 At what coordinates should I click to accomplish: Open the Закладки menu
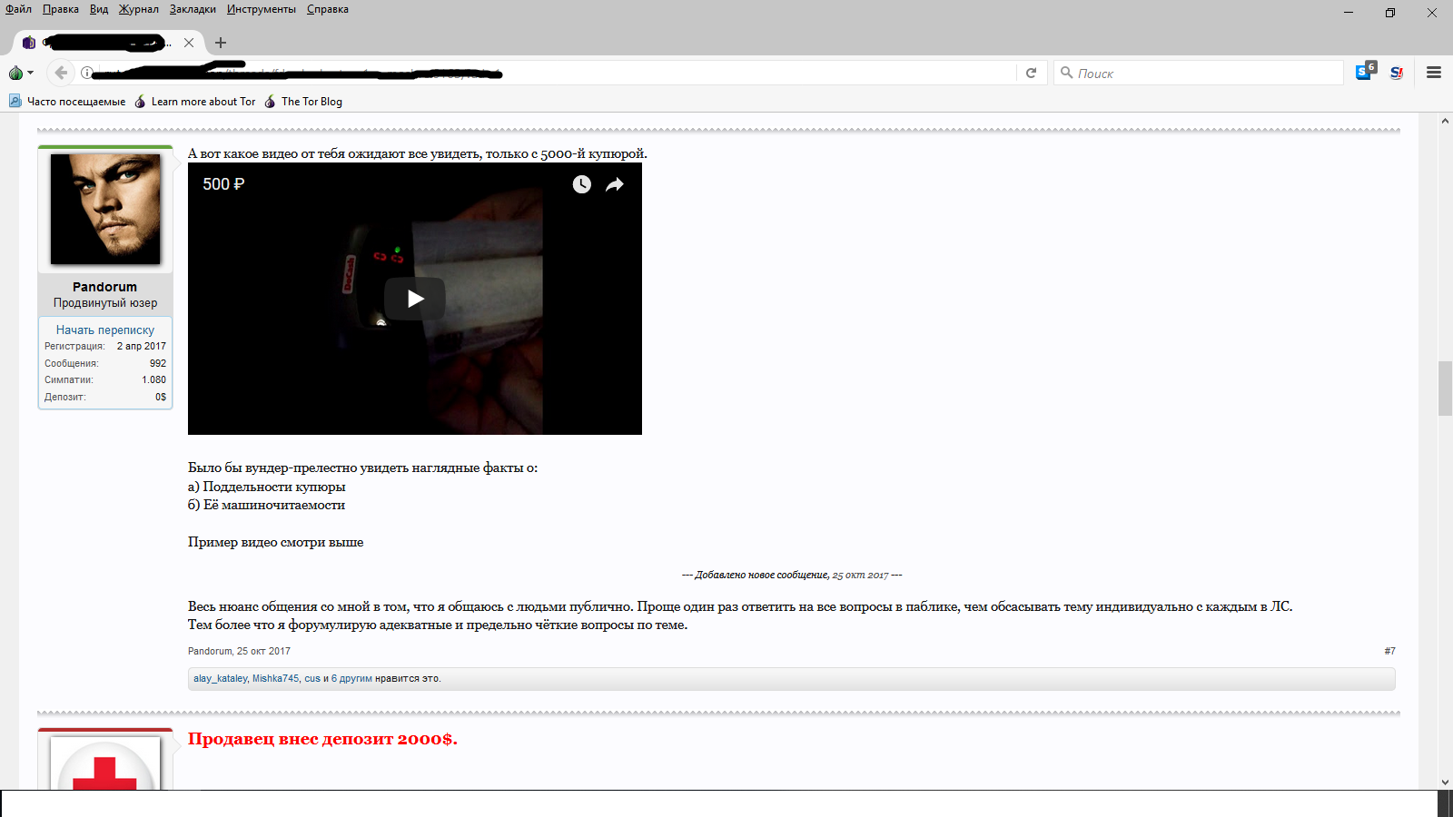point(193,9)
